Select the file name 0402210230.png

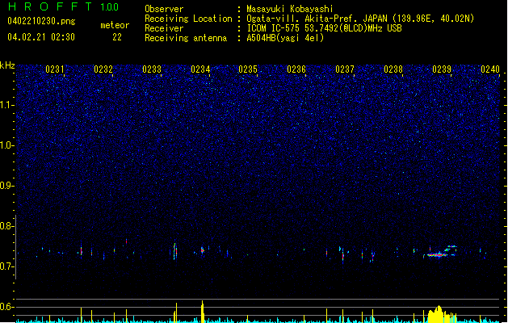click(41, 21)
